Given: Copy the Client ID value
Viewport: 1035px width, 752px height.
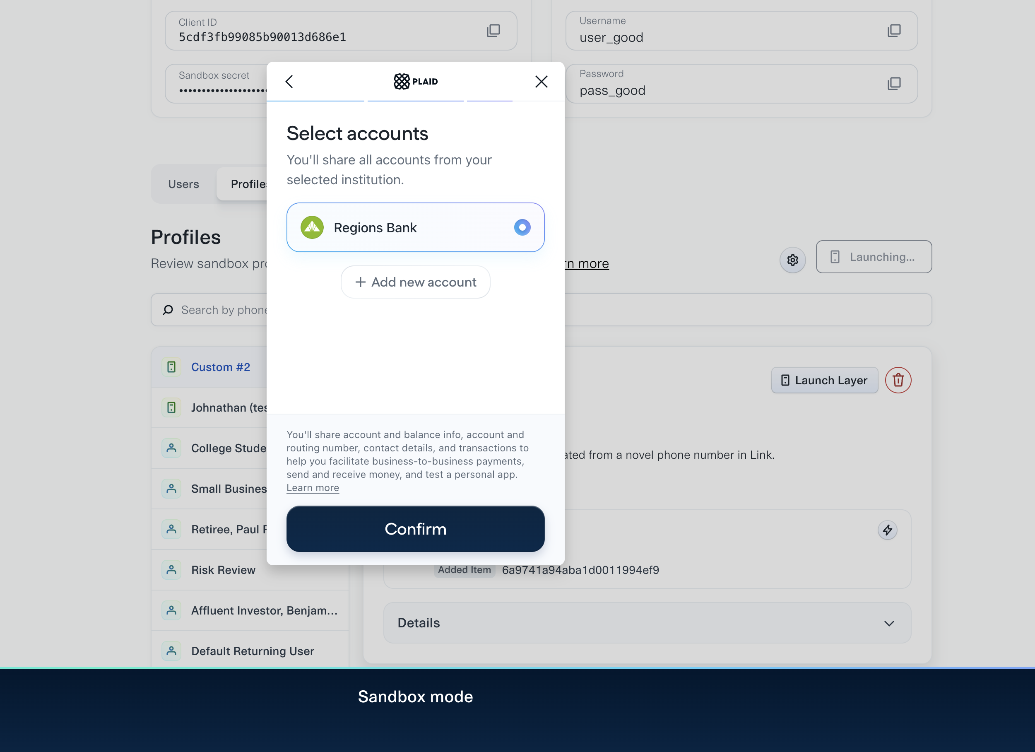Looking at the screenshot, I should click(493, 31).
